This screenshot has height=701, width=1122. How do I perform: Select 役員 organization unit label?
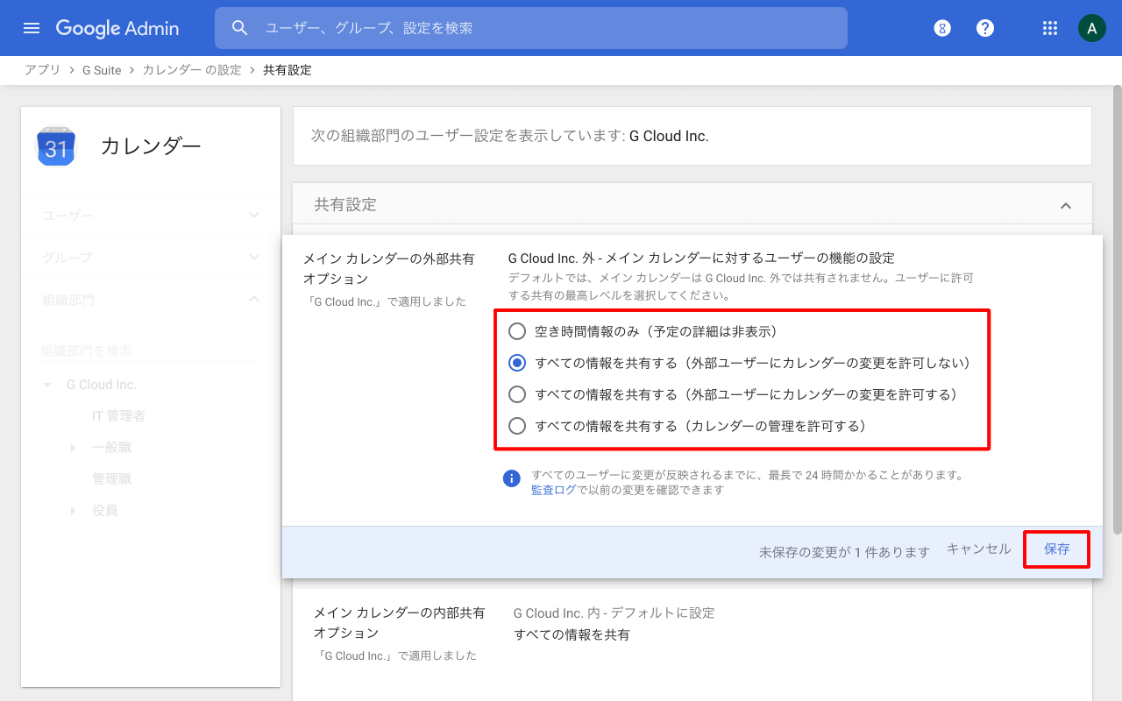click(104, 511)
